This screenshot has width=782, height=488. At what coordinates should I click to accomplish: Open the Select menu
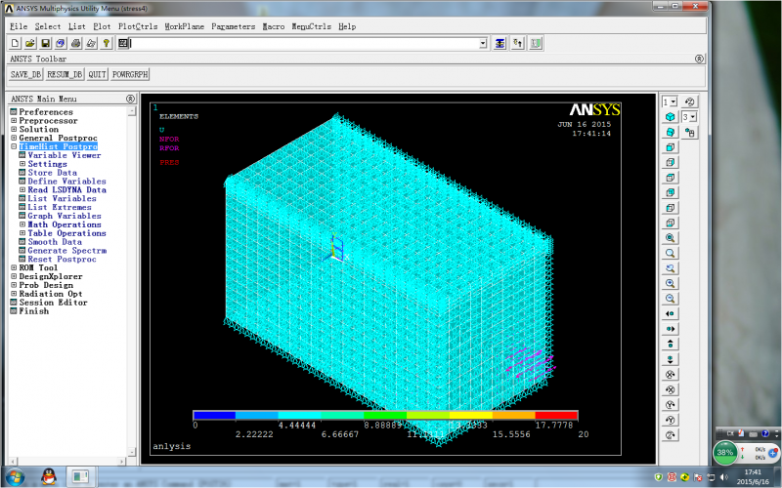(48, 26)
